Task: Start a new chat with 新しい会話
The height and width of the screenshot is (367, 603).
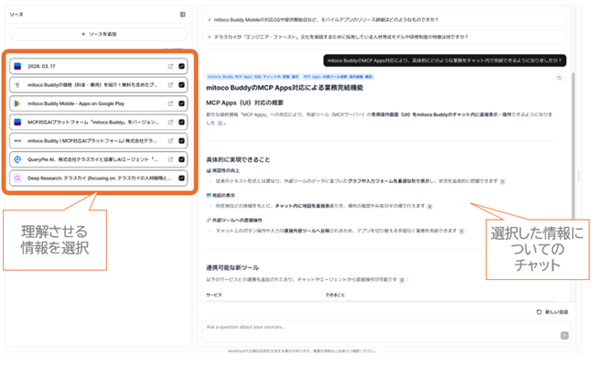Action: (x=553, y=312)
